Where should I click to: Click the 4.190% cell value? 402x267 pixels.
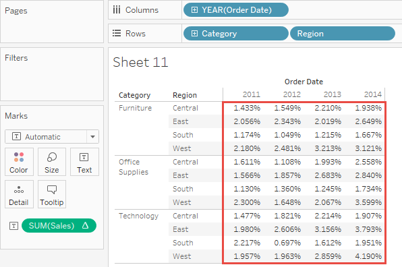pos(368,256)
